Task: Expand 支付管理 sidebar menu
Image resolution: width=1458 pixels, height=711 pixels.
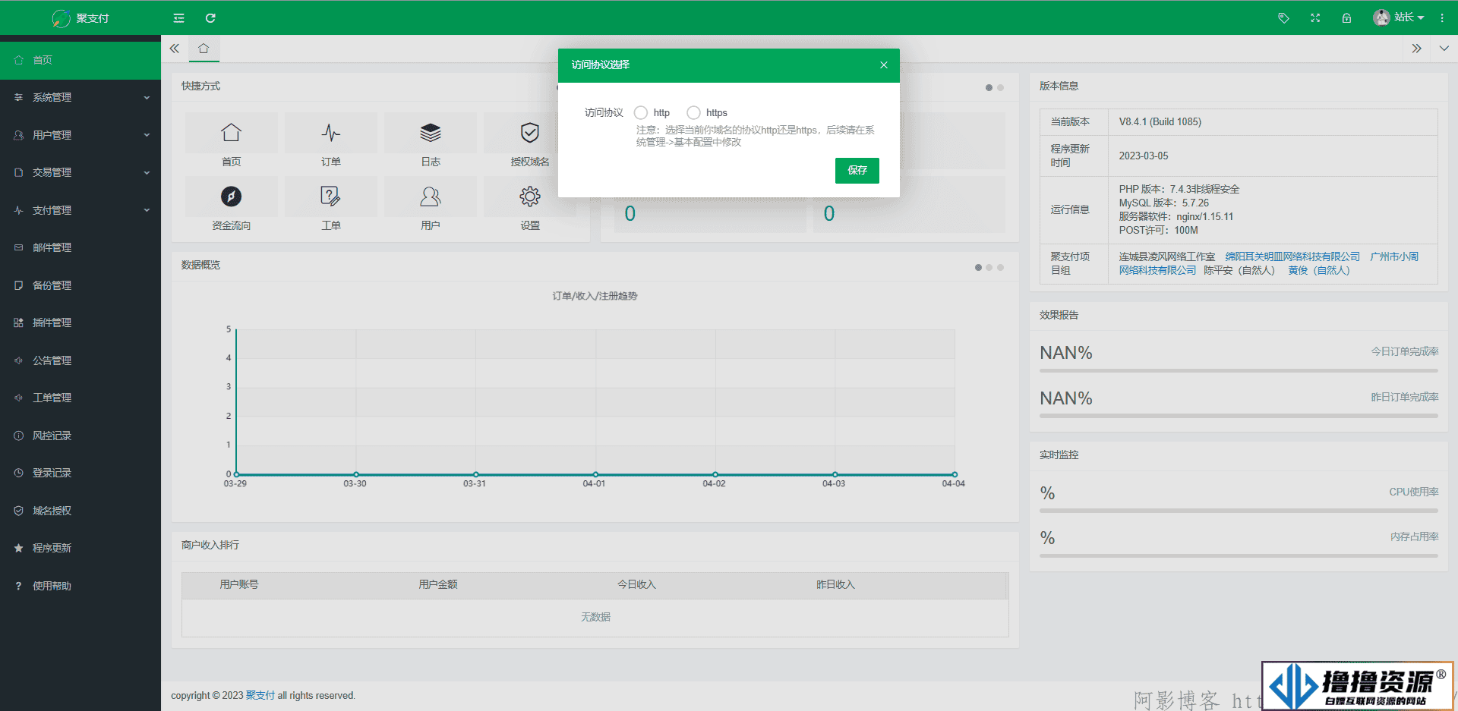Action: (x=80, y=210)
